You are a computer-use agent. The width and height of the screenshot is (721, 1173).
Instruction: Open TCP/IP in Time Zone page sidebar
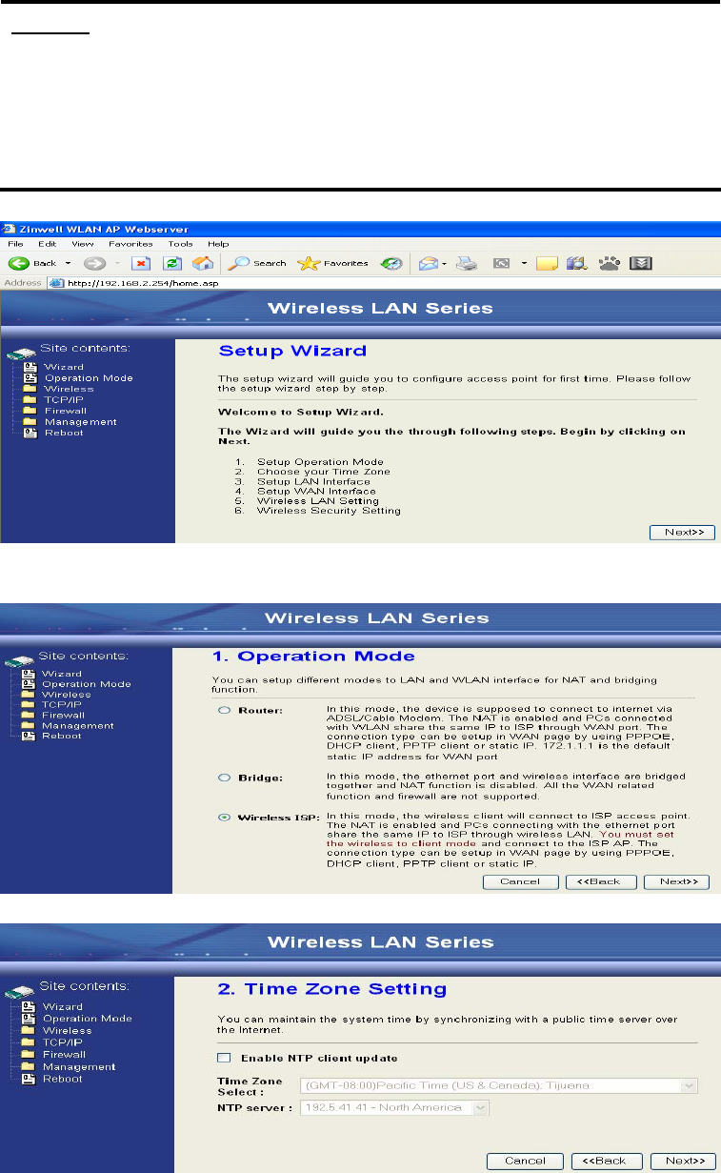tap(65, 1042)
